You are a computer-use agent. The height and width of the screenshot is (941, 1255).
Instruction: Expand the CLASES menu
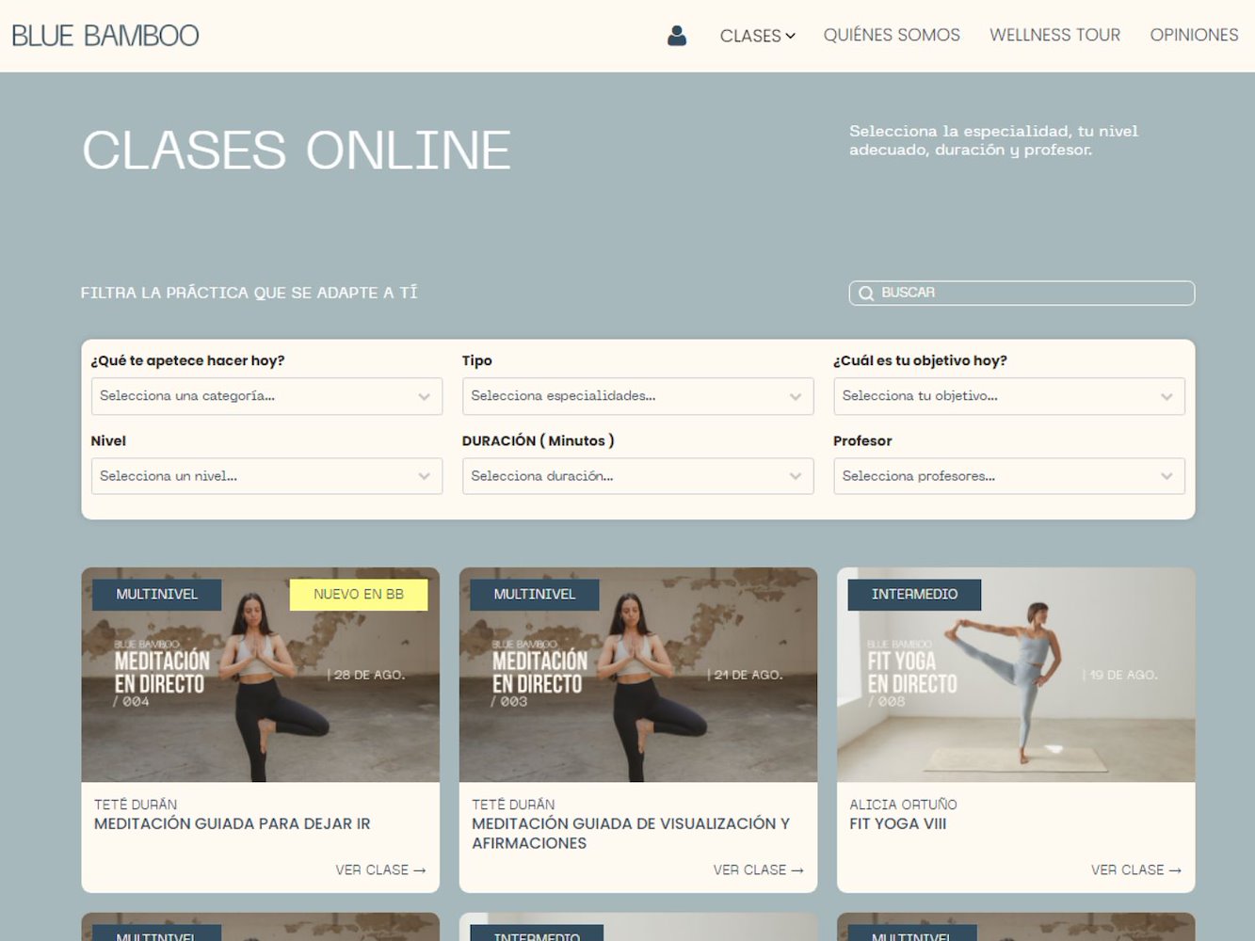pyautogui.click(x=757, y=36)
